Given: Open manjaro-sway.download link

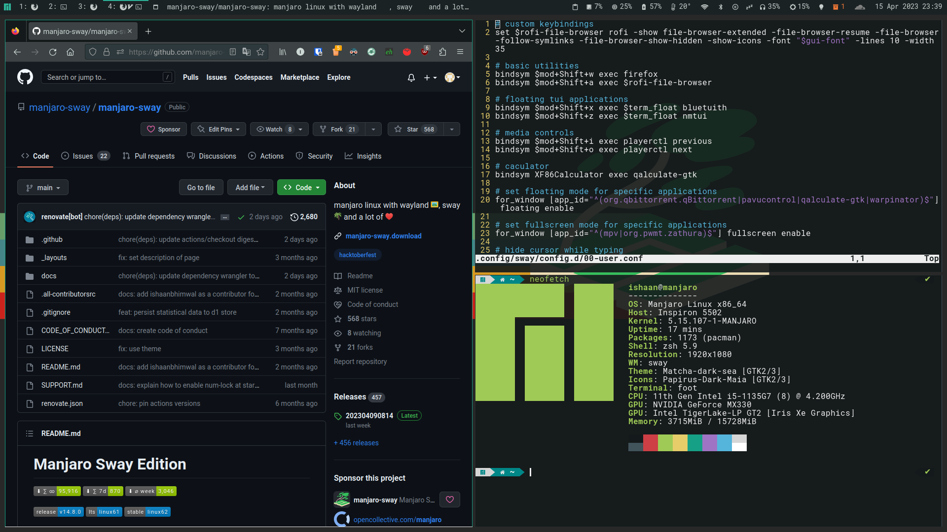Looking at the screenshot, I should 383,236.
